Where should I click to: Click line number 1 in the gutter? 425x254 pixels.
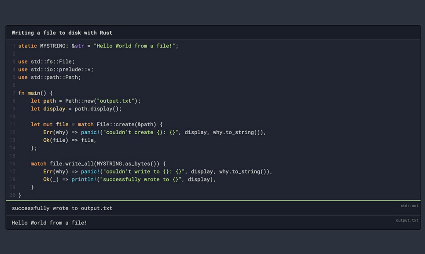[x=14, y=46]
